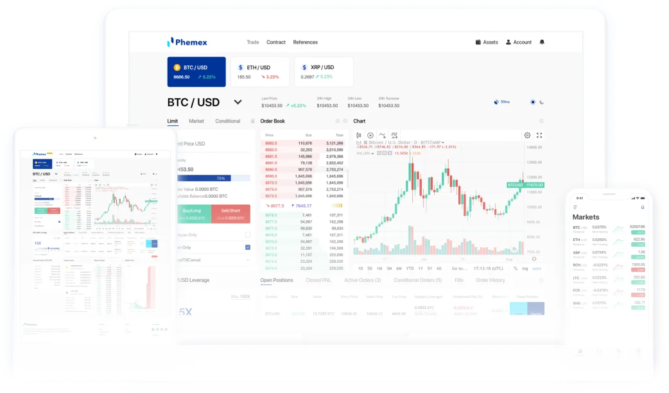Click the latency 59ms indicator icon
Viewport: 669px width, 393px height.
pos(496,102)
